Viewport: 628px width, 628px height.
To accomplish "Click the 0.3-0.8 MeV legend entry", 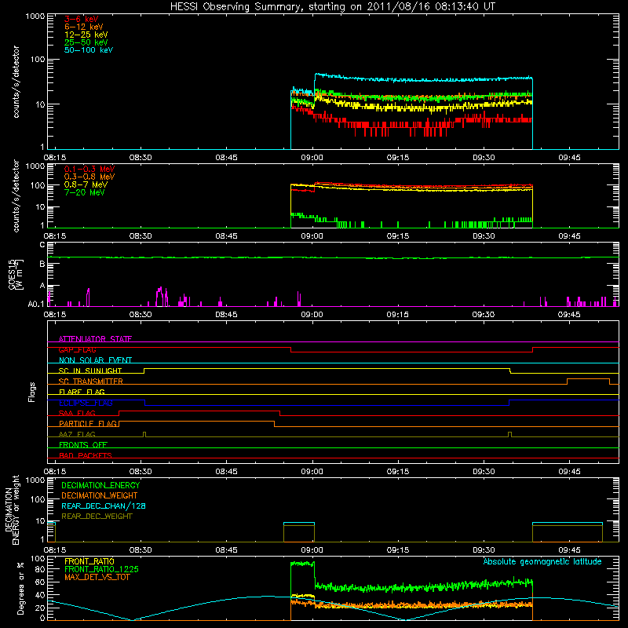I will tap(89, 177).
